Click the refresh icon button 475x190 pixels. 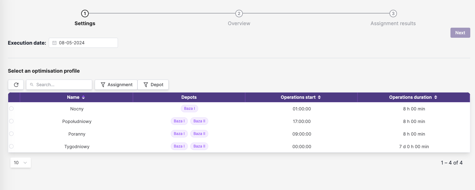tap(16, 85)
